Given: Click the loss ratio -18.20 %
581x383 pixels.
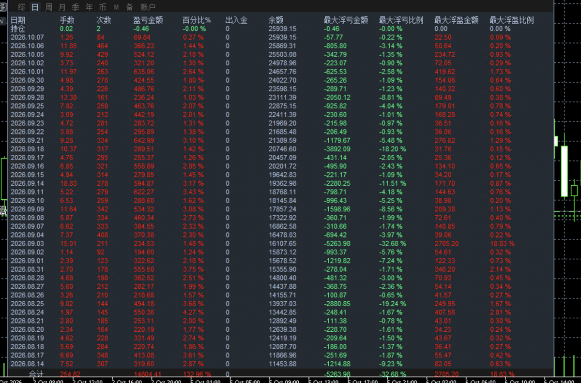Looking at the screenshot, I should [x=393, y=149].
